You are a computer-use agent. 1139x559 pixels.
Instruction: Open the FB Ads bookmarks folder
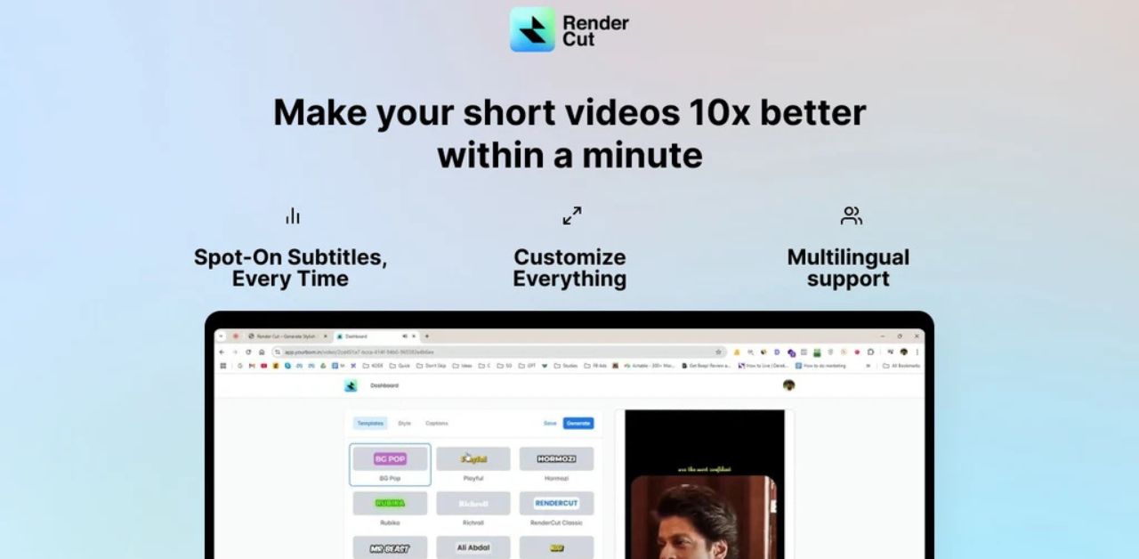[x=596, y=365]
